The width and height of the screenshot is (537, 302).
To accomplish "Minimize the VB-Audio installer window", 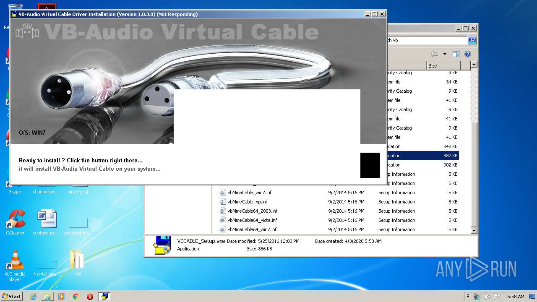I will (x=368, y=14).
